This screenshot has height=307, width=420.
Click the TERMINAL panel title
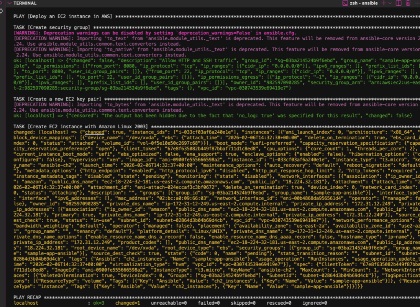25,3
